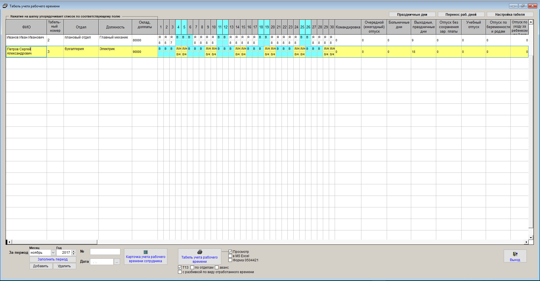The image size is (540, 281).
Task: Print the Табель учета рабочего времени report
Action: click(199, 256)
